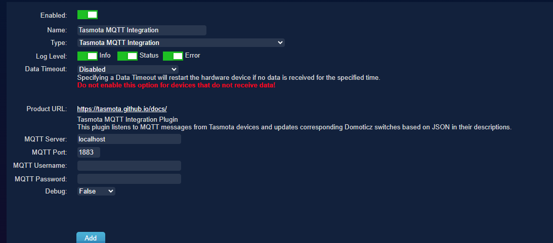553x243 pixels.
Task: Toggle the Error log level switch
Action: coord(173,56)
